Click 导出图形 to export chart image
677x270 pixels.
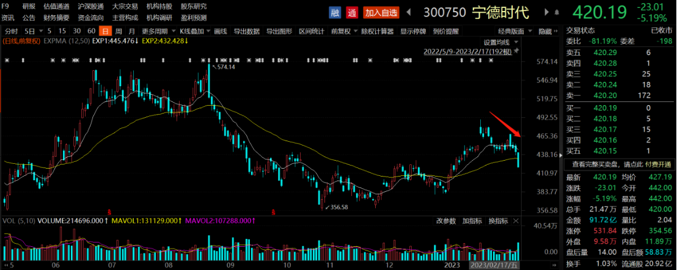[279, 31]
